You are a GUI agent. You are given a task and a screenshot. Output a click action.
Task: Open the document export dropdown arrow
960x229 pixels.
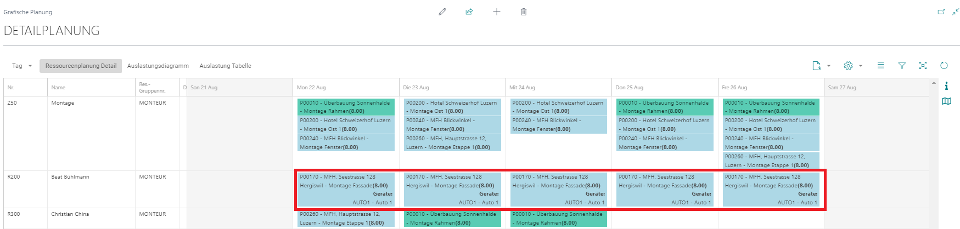click(829, 66)
